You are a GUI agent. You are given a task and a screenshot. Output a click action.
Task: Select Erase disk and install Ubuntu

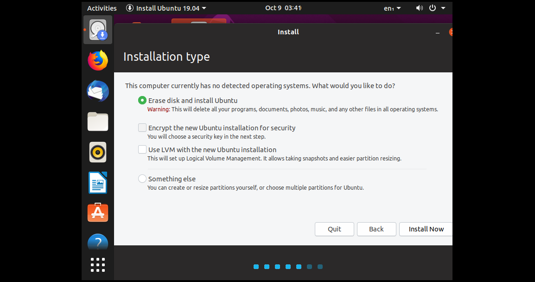point(142,100)
